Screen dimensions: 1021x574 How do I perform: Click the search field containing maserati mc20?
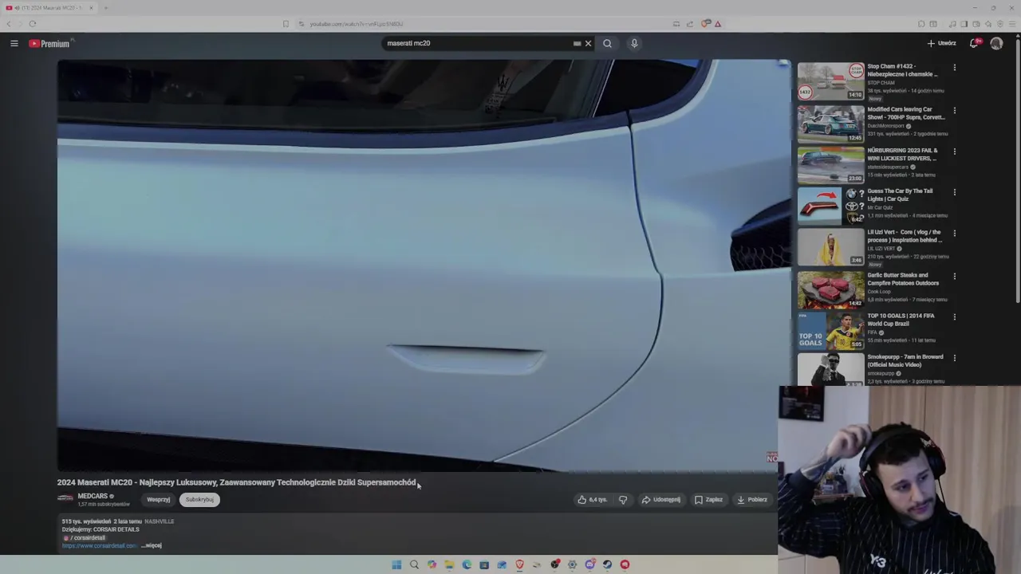click(x=479, y=43)
